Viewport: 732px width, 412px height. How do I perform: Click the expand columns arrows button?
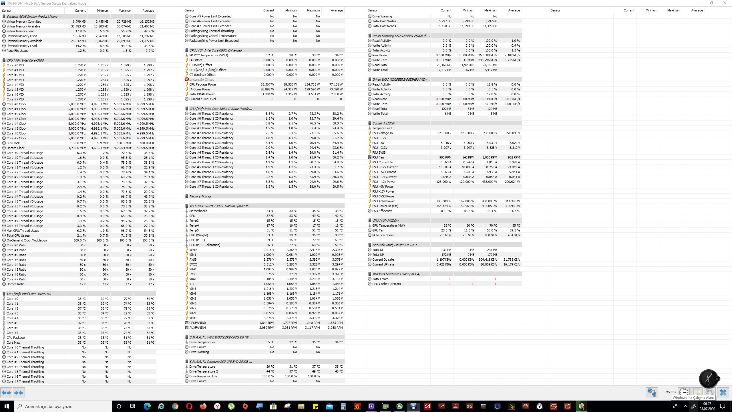tap(6, 393)
